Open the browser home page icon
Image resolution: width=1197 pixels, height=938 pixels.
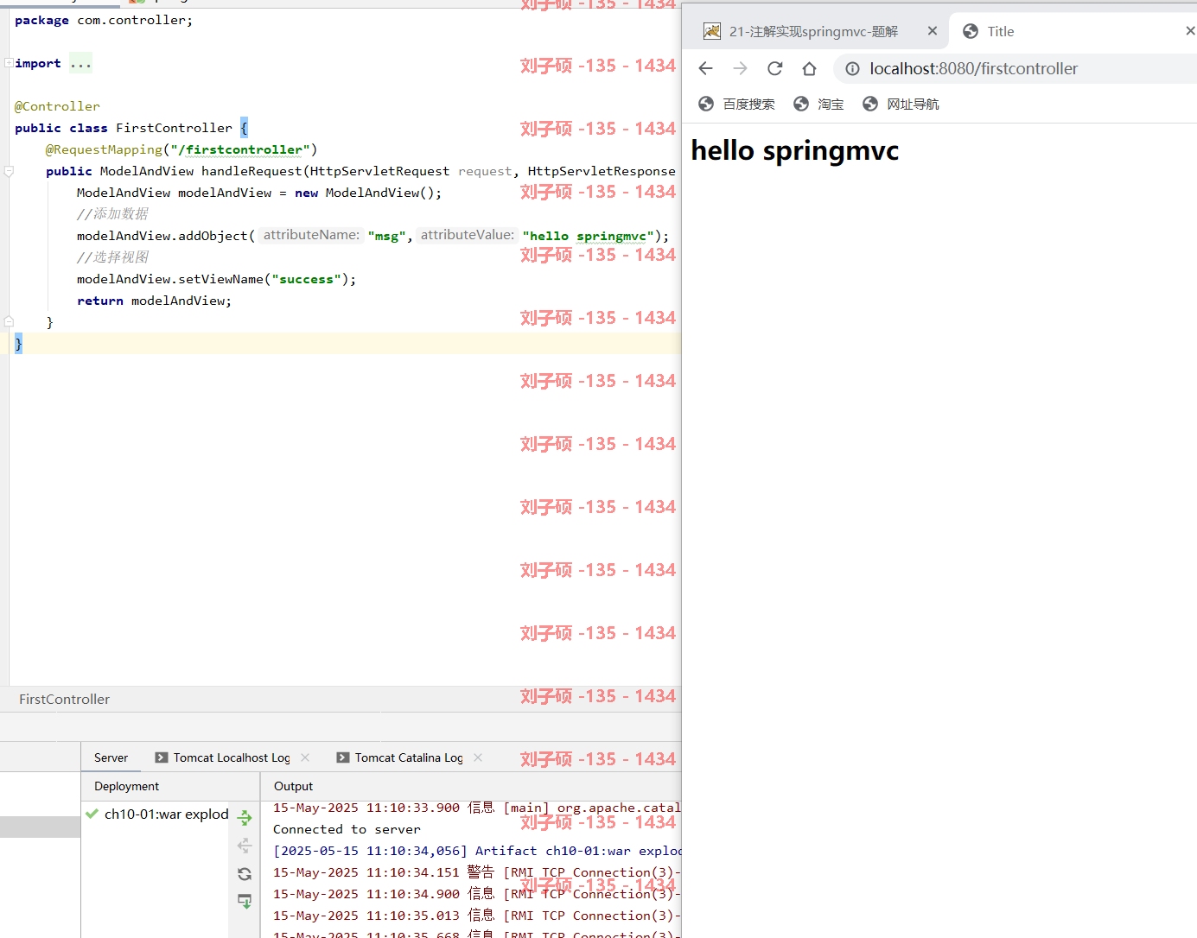tap(809, 68)
